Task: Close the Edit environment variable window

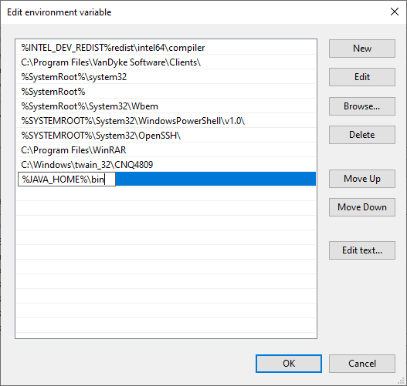Action: click(x=395, y=12)
